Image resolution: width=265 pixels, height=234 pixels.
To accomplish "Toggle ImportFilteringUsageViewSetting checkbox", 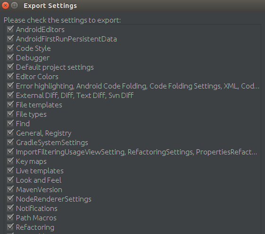I will [10, 152].
